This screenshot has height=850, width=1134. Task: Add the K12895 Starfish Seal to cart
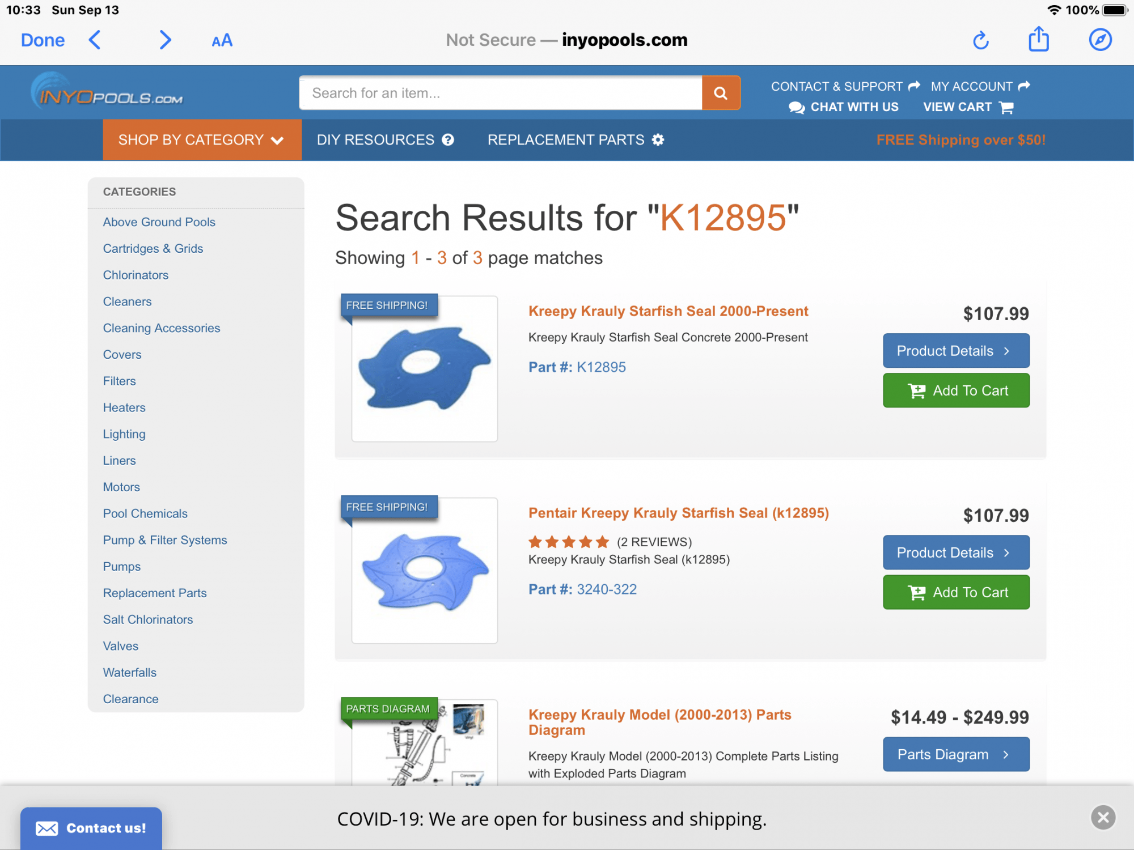click(x=956, y=390)
